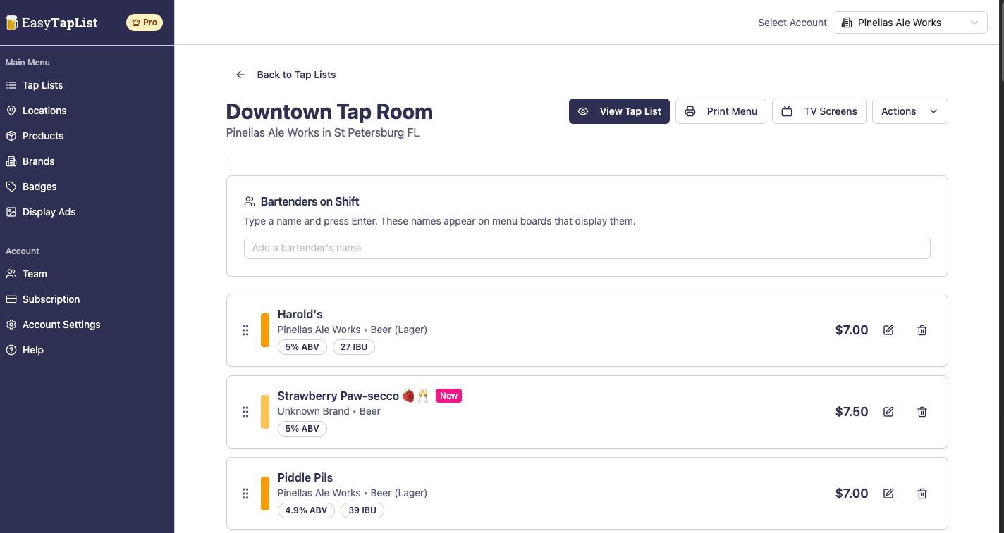Click the Harold's product name
The height and width of the screenshot is (533, 1004).
[x=300, y=314]
